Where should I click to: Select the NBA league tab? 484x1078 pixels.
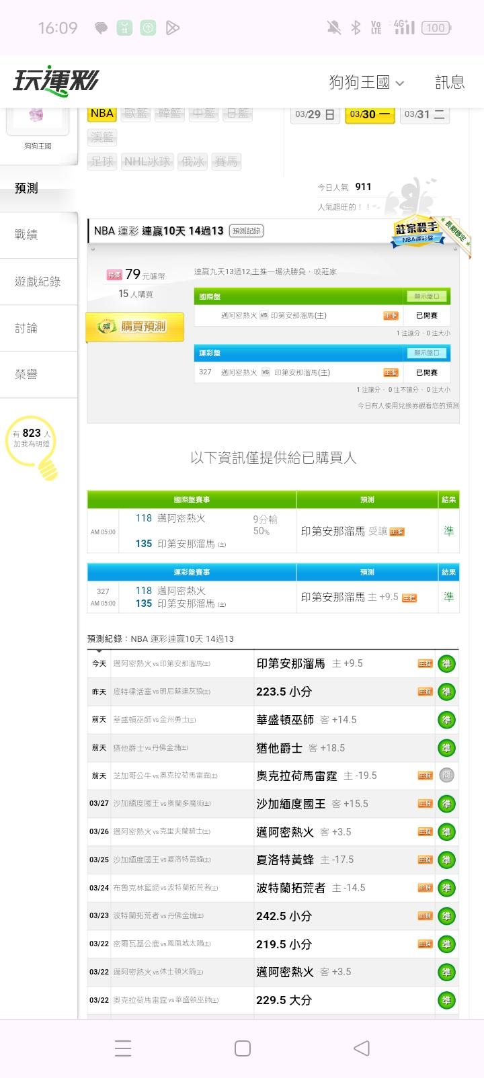(102, 114)
